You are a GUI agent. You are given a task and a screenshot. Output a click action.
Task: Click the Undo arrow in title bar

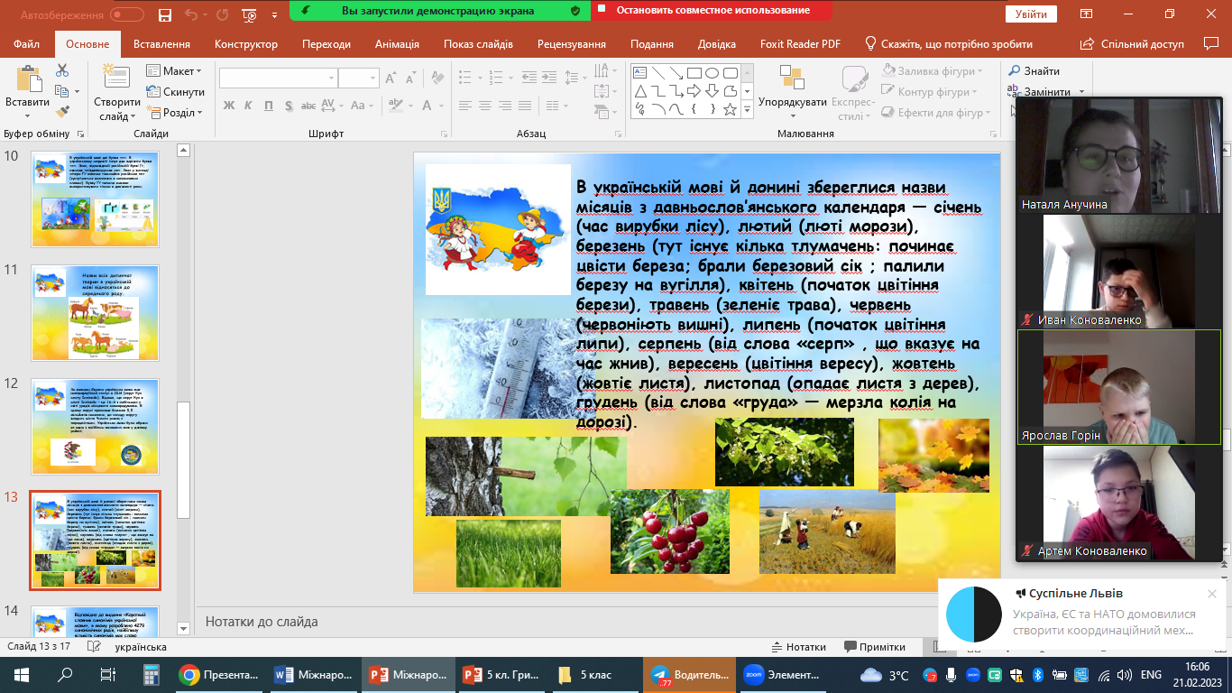point(190,14)
